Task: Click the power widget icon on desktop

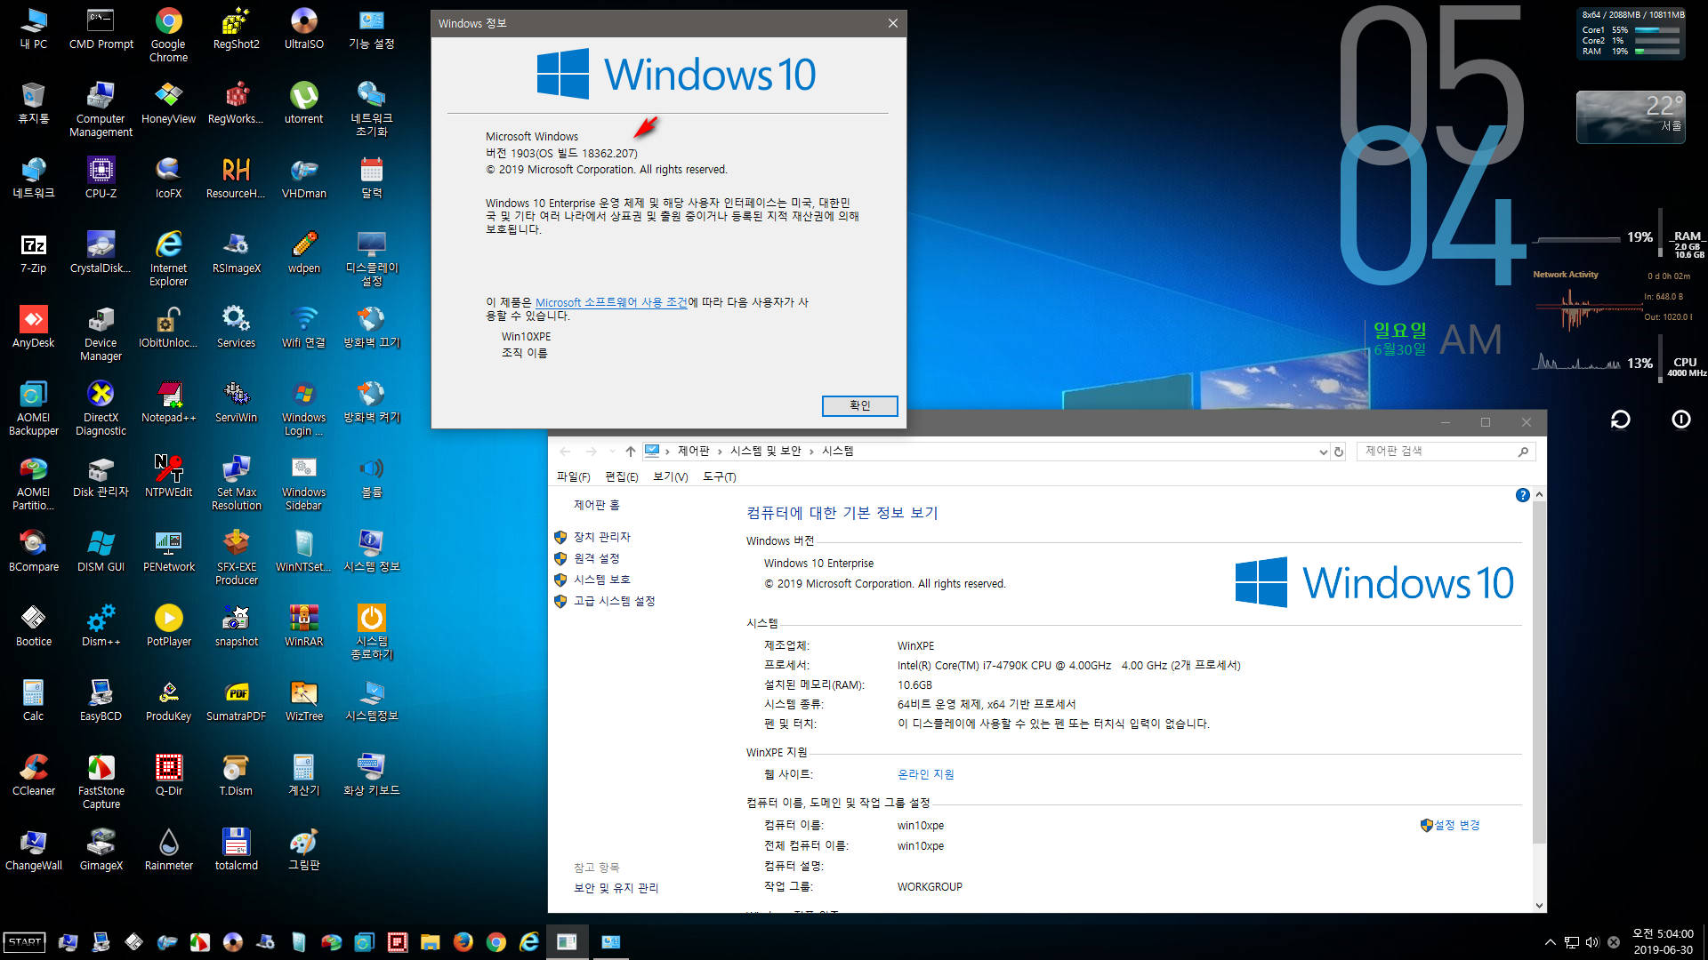Action: click(x=1680, y=419)
